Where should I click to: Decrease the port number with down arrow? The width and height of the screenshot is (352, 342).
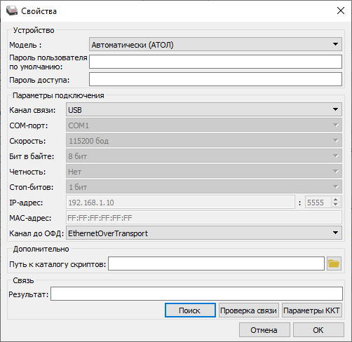pos(336,205)
